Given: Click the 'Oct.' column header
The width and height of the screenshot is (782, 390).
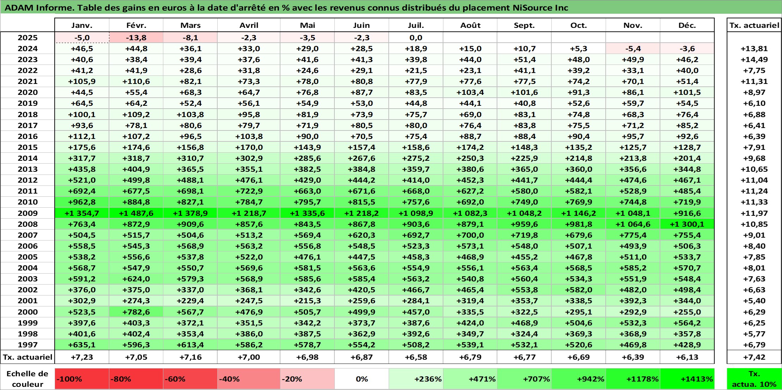Looking at the screenshot, I should [x=578, y=25].
